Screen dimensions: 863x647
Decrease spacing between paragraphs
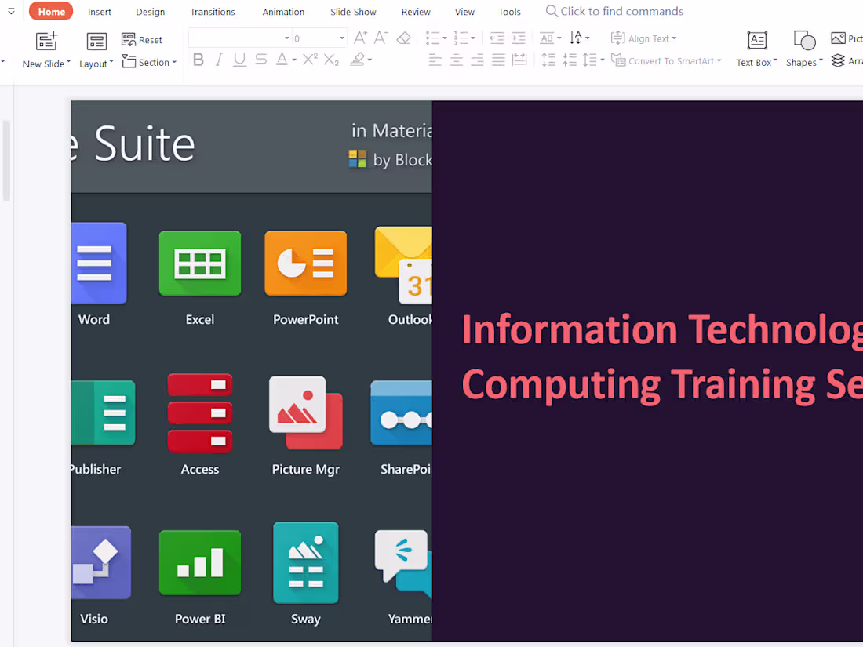click(570, 60)
